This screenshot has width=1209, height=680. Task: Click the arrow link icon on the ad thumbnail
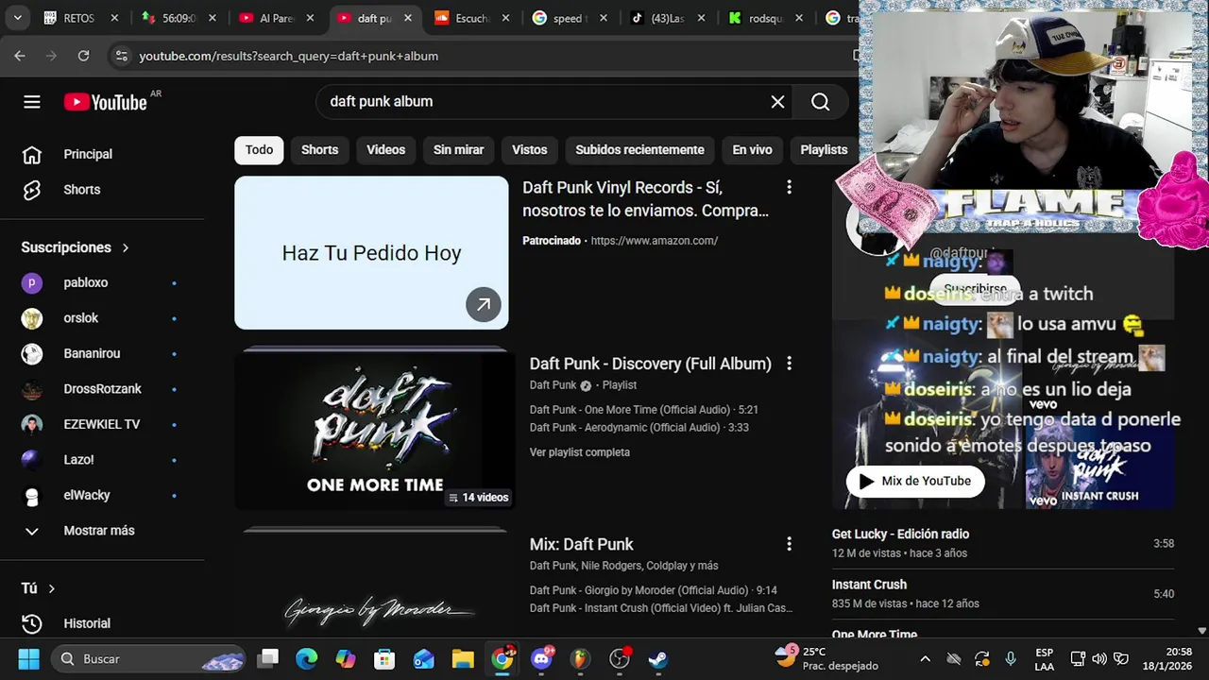pyautogui.click(x=483, y=304)
